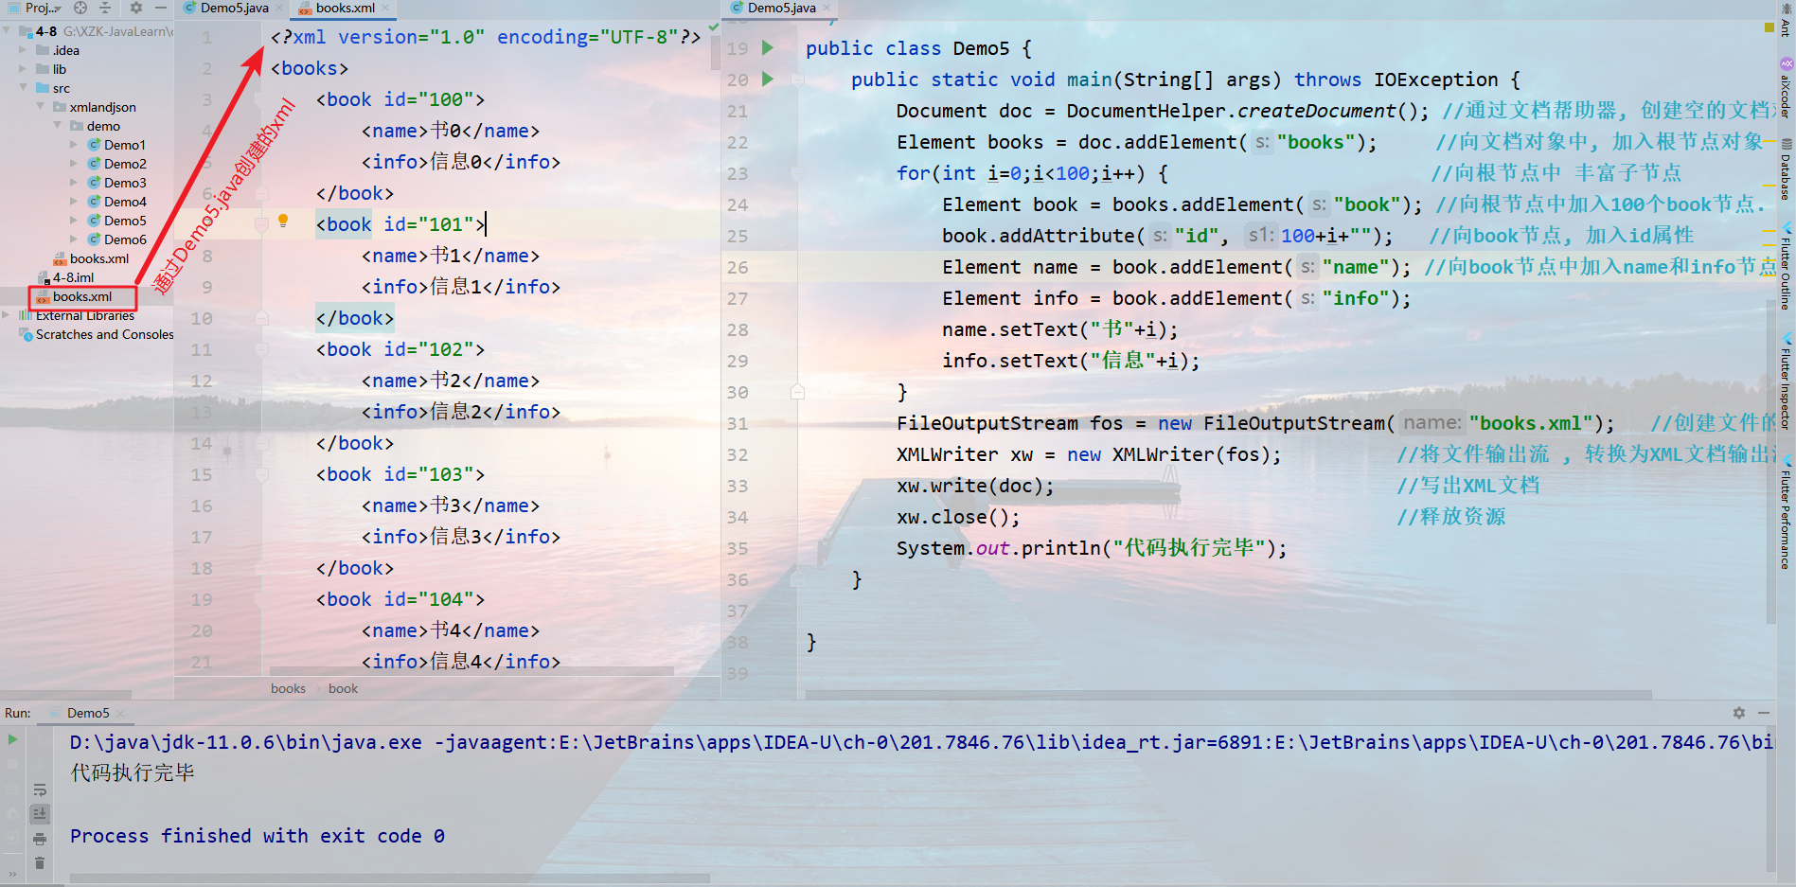The width and height of the screenshot is (1796, 887).
Task: Expand External Libraries node
Action: click(x=8, y=315)
